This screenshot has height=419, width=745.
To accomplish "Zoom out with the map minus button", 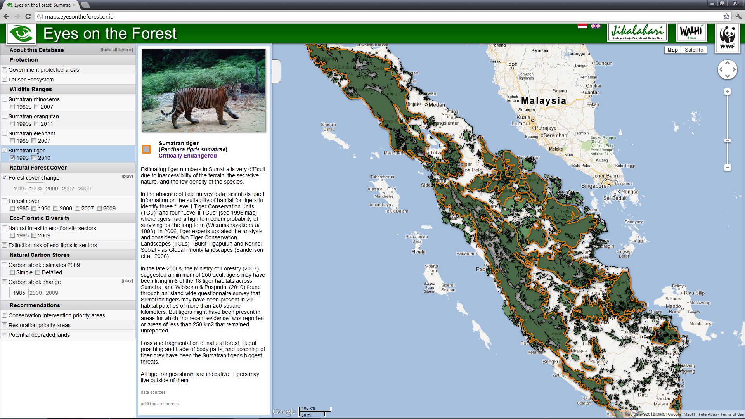I will [x=728, y=168].
